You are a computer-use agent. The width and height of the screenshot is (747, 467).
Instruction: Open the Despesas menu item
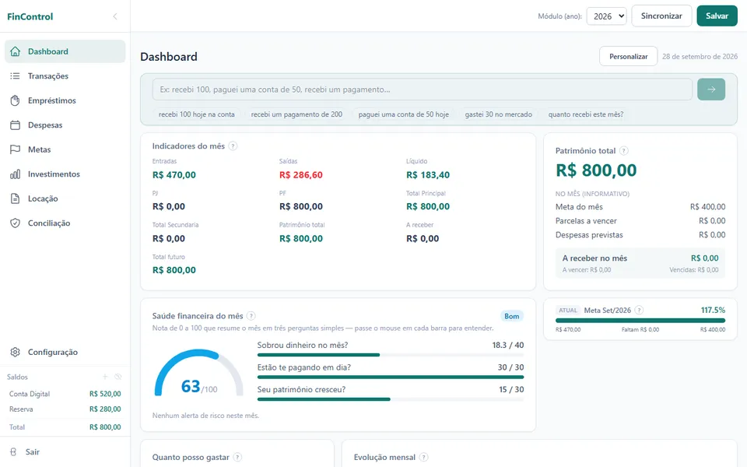tap(65, 125)
